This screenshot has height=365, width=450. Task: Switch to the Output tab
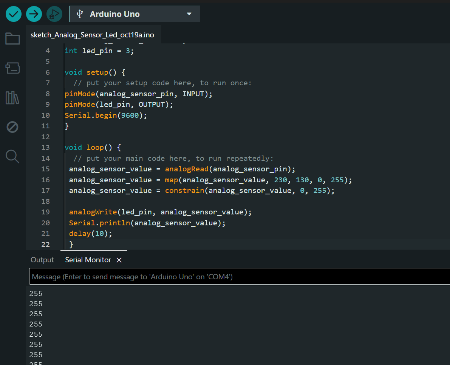42,260
